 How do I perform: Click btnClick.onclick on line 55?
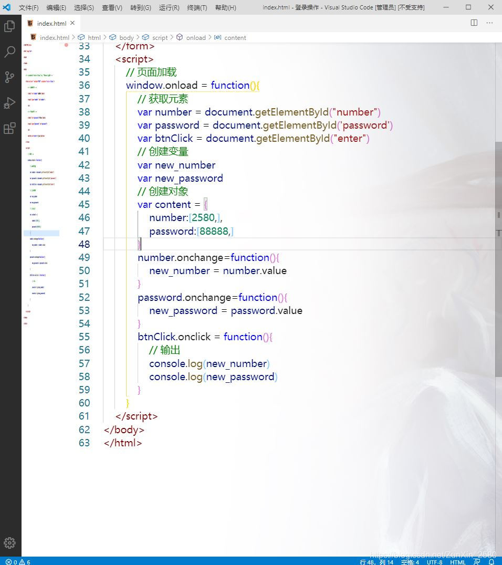(174, 337)
